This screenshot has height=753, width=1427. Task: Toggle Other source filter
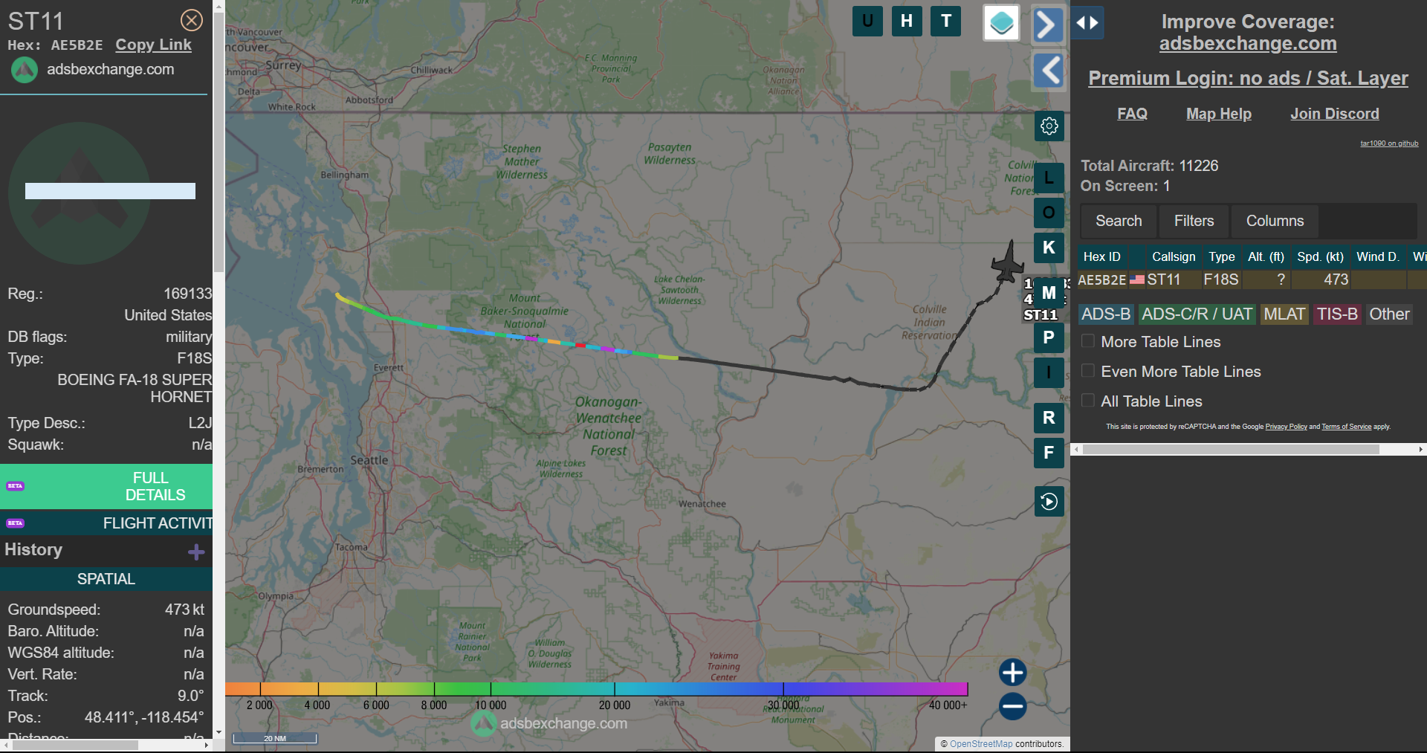pos(1389,314)
